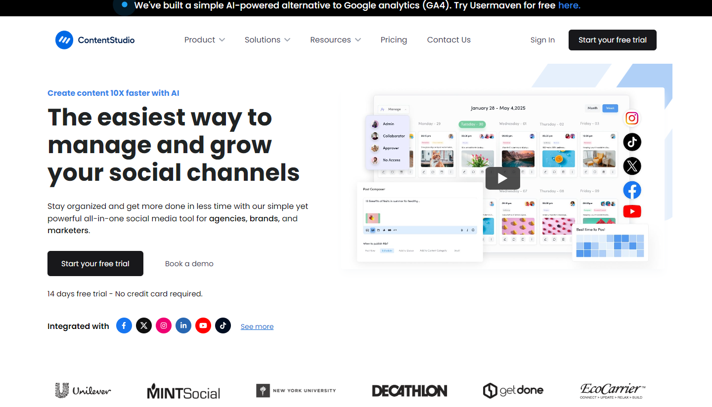
Task: Open the Usermaven 'here' link in banner
Action: click(569, 5)
